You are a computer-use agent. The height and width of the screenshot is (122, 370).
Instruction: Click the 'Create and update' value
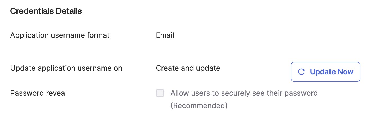tap(188, 68)
